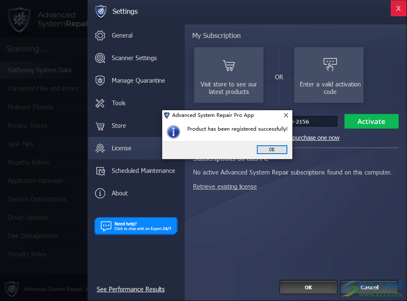
Task: Select Disk Defragmenter in the main window
Action: 44,236
